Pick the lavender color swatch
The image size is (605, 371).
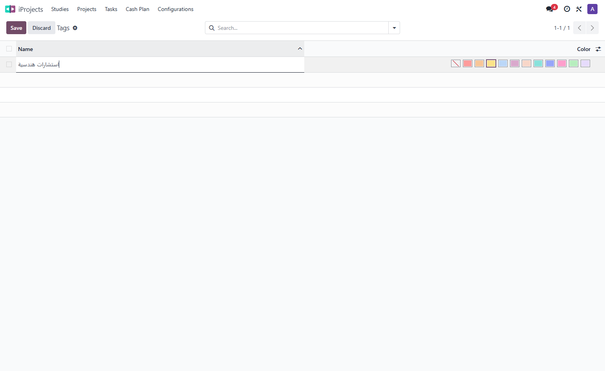coord(585,63)
